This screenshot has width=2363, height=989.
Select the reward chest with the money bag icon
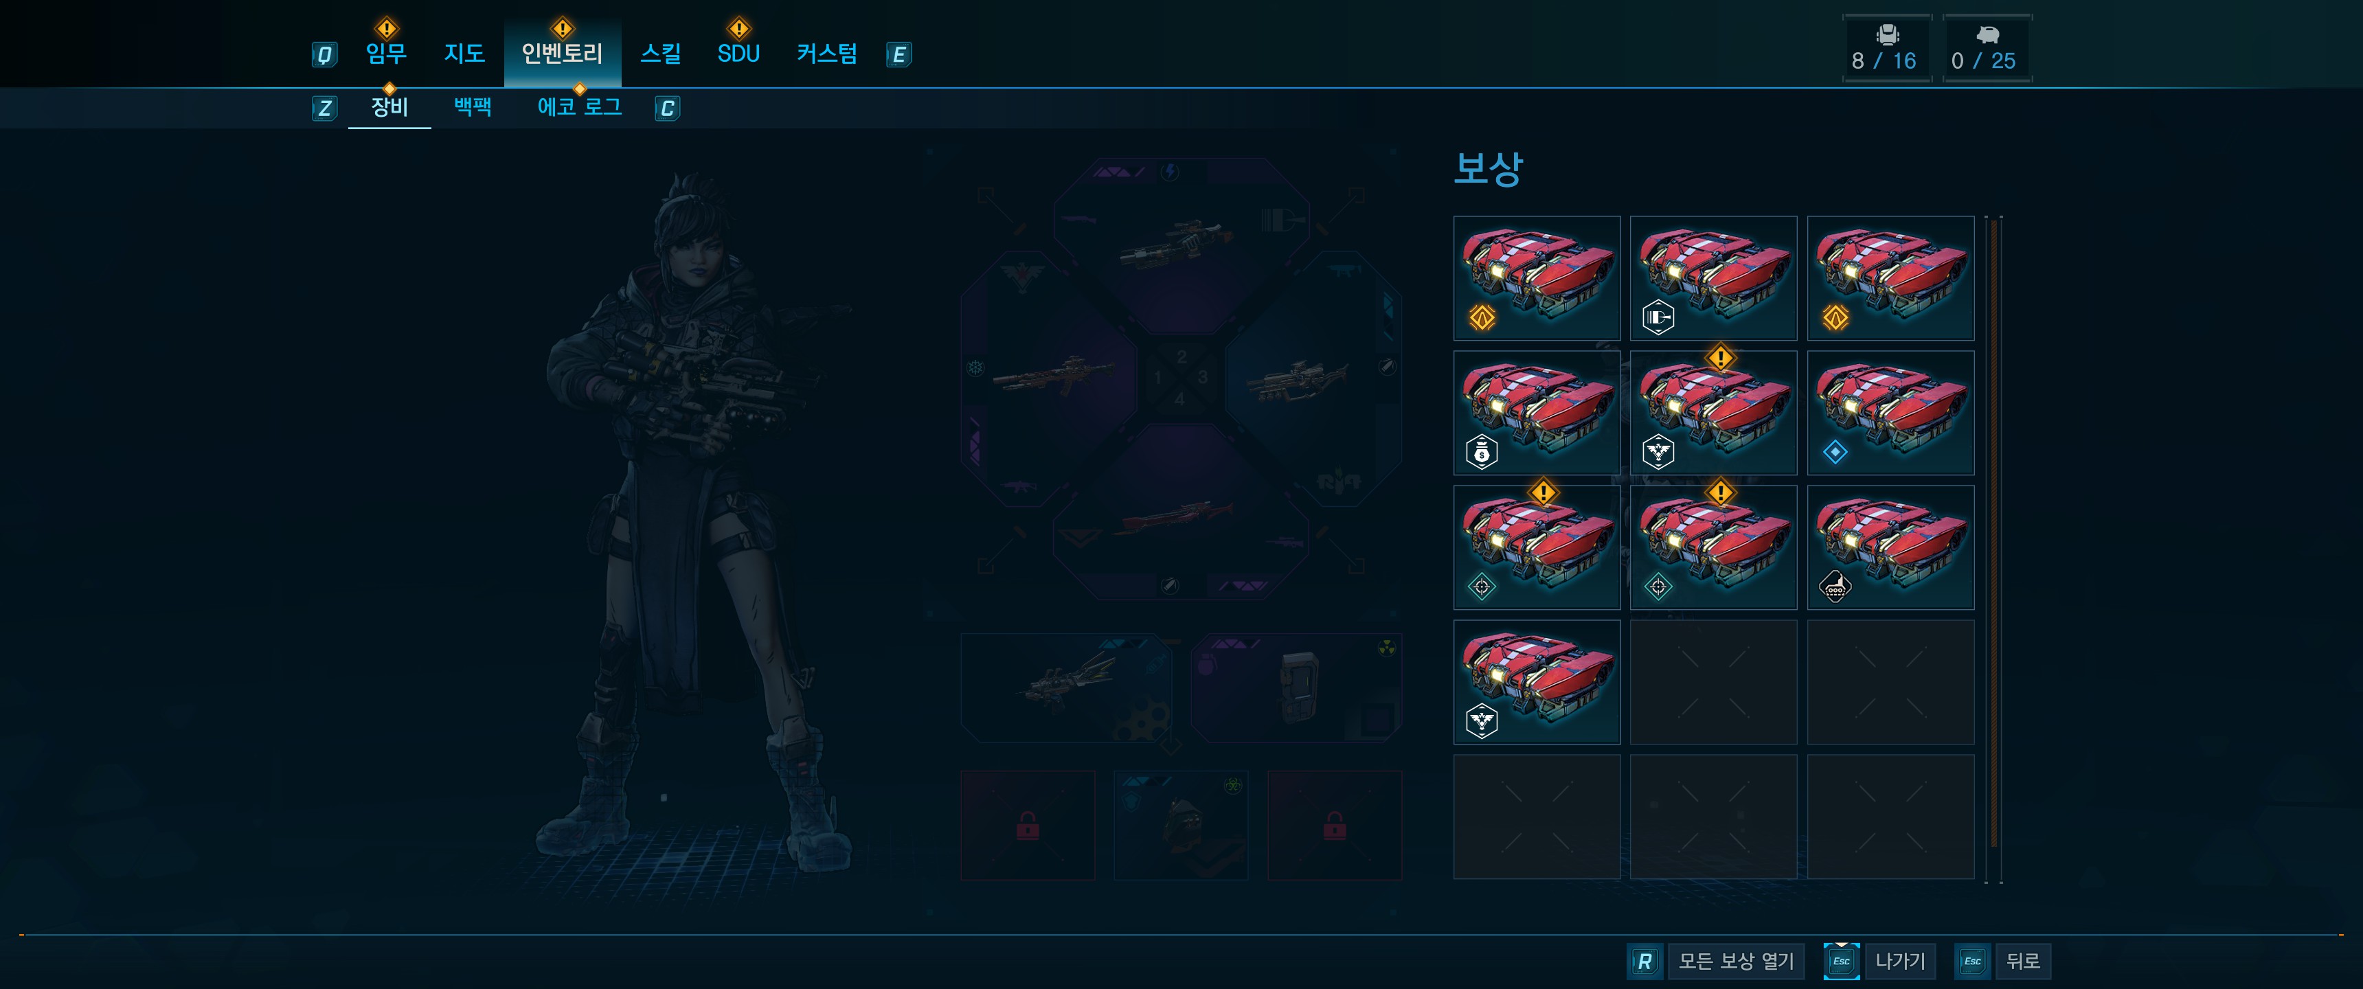pos(1537,413)
